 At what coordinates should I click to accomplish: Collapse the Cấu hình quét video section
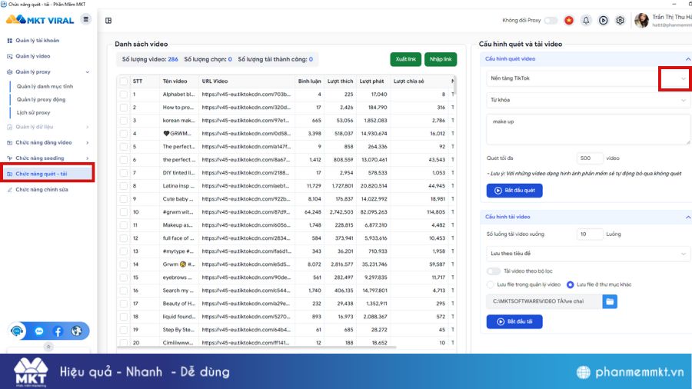pyautogui.click(x=687, y=59)
